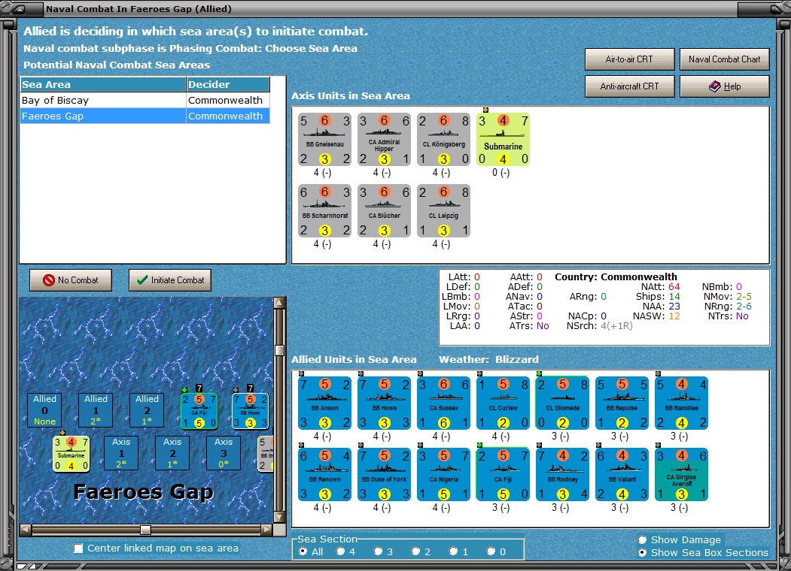Select the CA Admiral Hipper counter

pos(384,140)
